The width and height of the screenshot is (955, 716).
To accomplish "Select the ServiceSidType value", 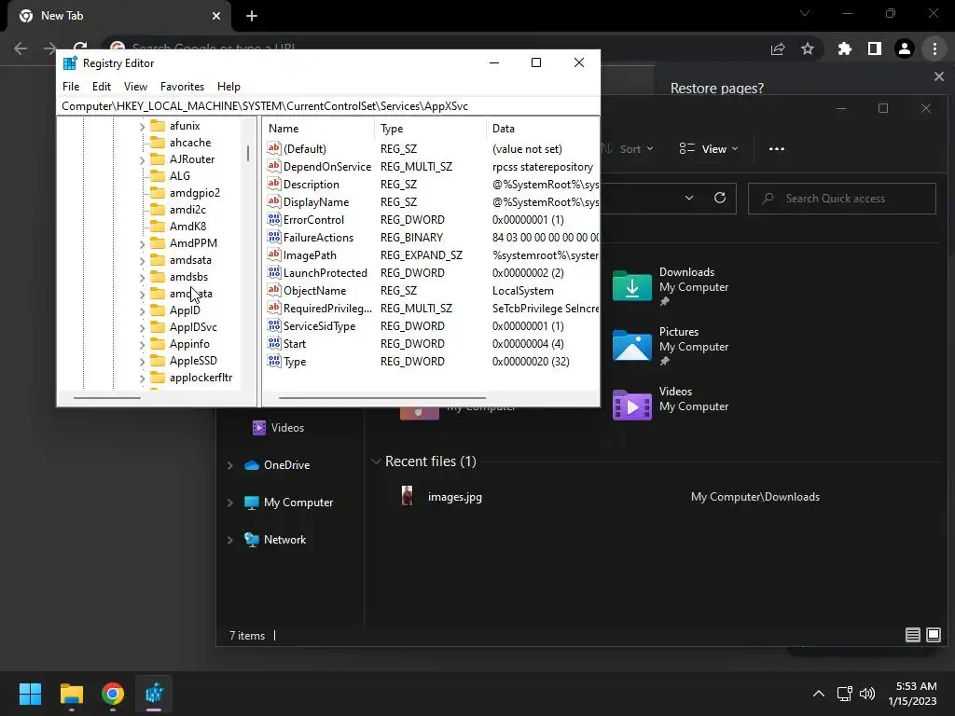I will [319, 325].
